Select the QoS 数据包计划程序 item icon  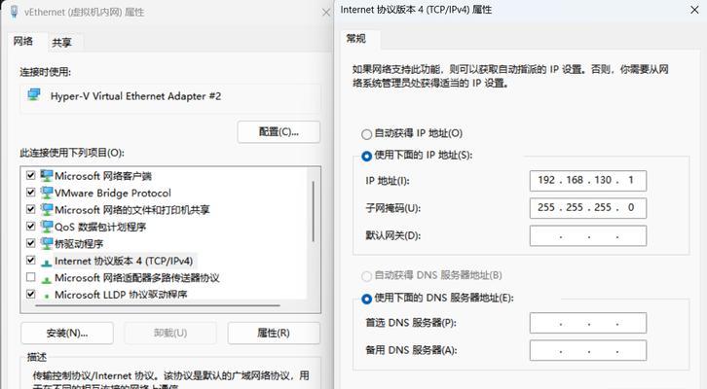pyautogui.click(x=47, y=227)
